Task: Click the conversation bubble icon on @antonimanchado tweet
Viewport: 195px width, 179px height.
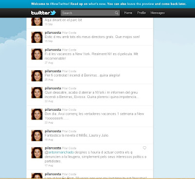Action: [x=144, y=148]
